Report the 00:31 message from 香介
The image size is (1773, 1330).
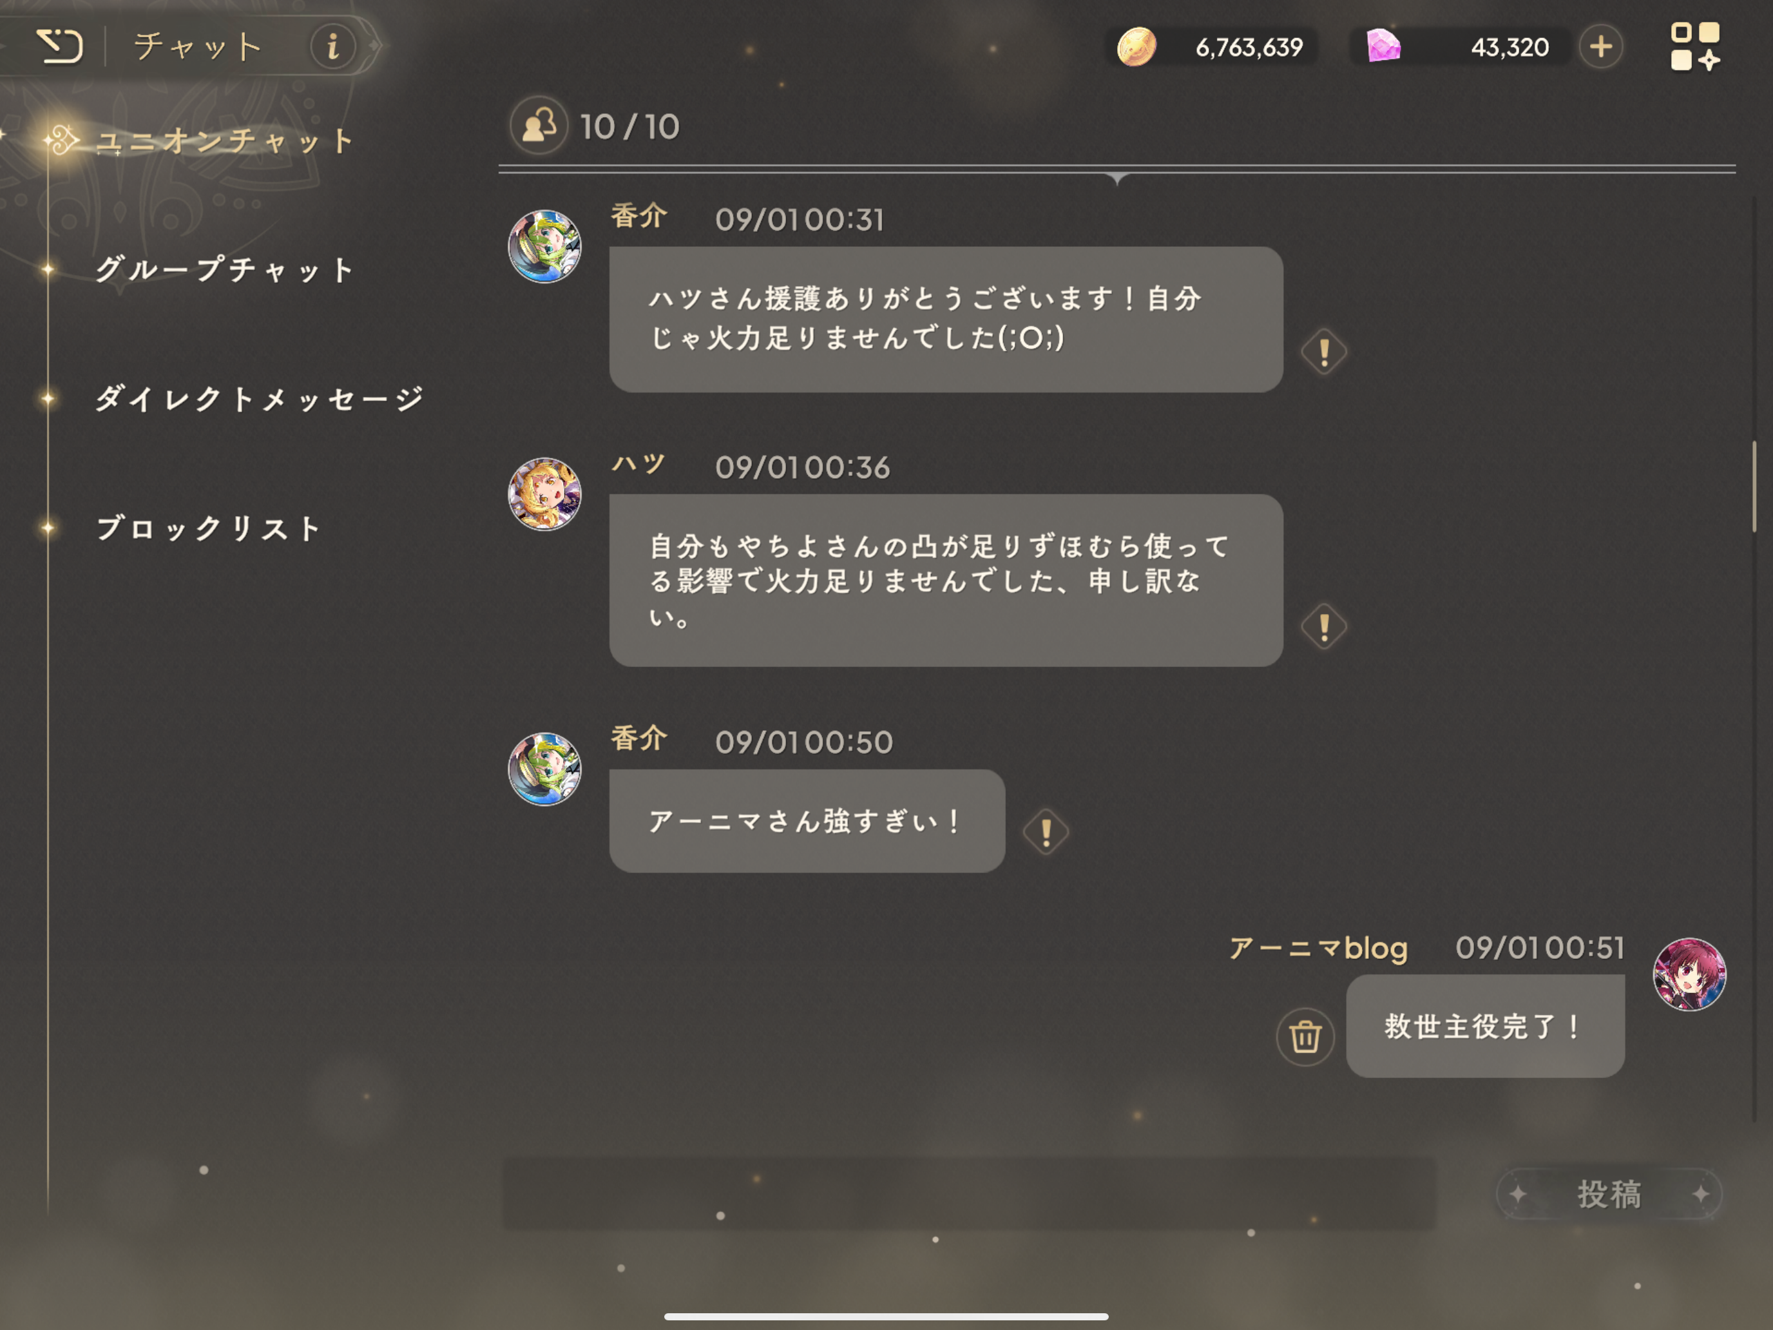pyautogui.click(x=1323, y=351)
